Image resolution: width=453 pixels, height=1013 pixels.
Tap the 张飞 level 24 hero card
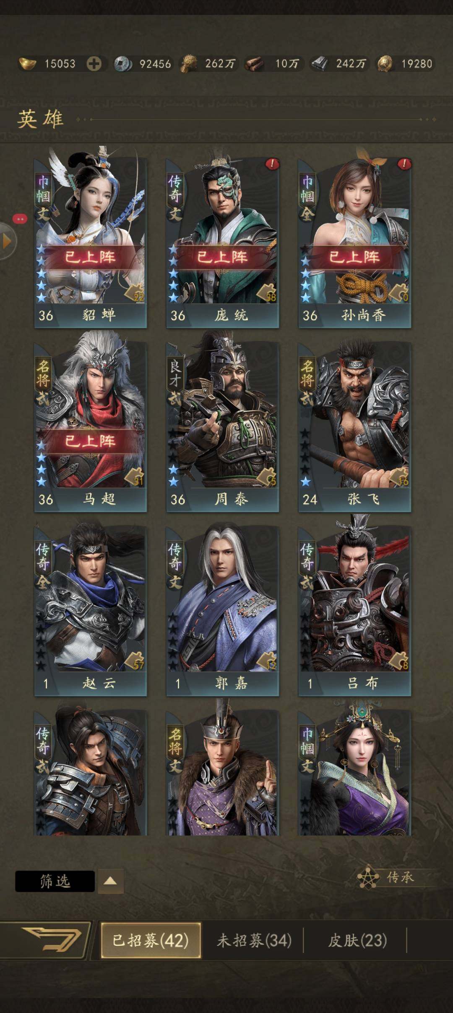354,427
